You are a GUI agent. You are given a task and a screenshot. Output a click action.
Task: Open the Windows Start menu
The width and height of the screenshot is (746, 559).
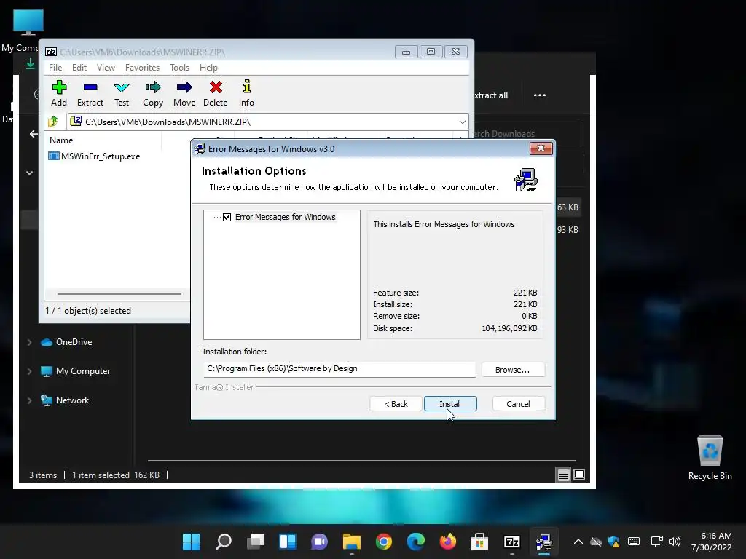pyautogui.click(x=192, y=542)
